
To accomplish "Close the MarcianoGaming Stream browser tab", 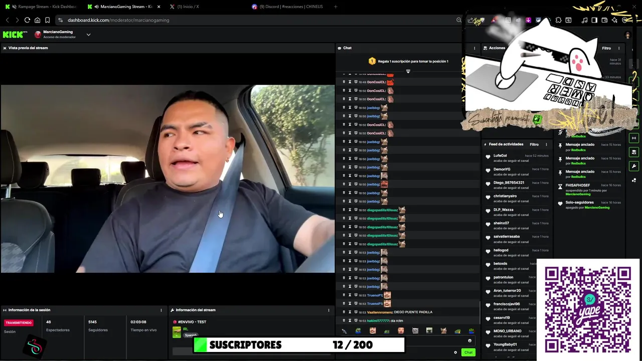I will click(159, 7).
